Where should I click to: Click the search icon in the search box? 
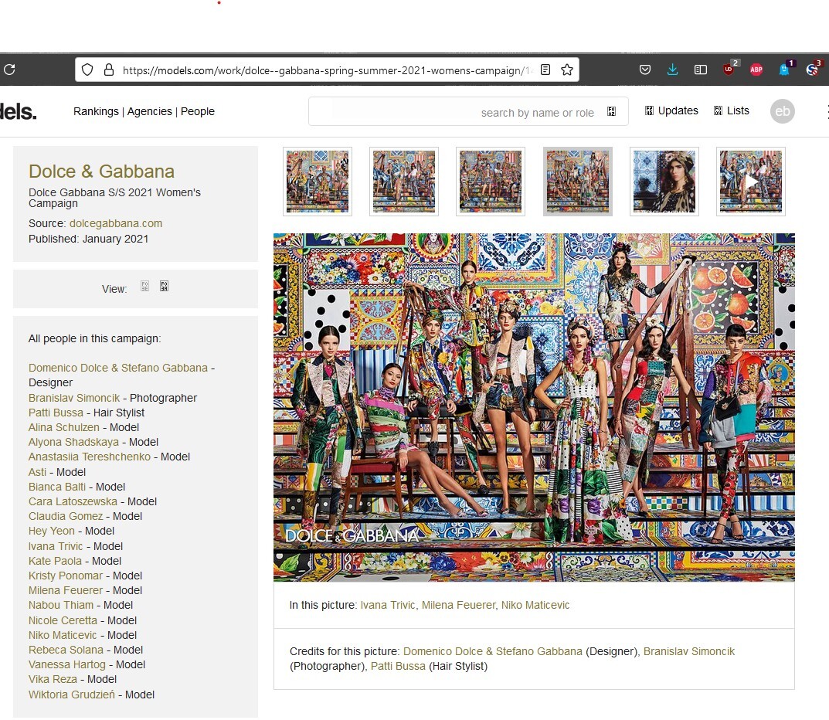click(612, 111)
